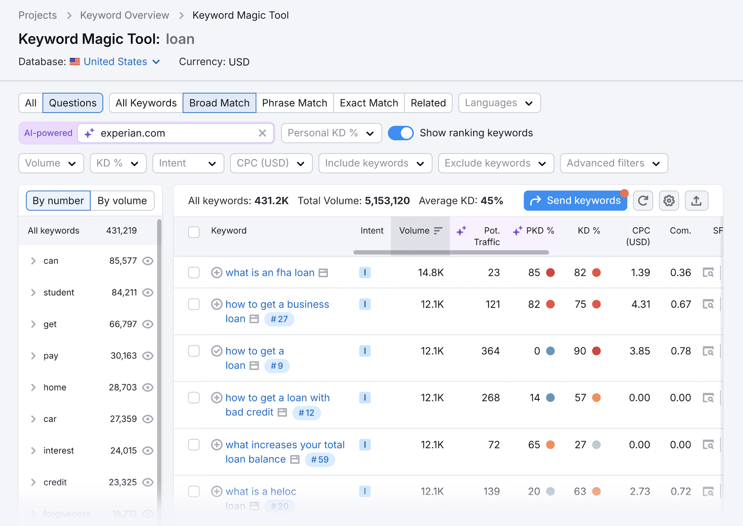This screenshot has width=743, height=526.
Task: Click the checkmark icon beside 'how to get a loan'
Action: 217,351
